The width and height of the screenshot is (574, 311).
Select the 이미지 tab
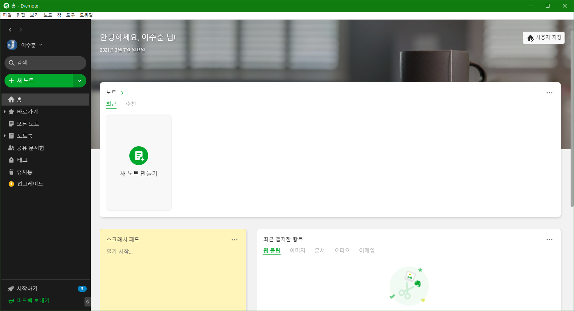298,251
